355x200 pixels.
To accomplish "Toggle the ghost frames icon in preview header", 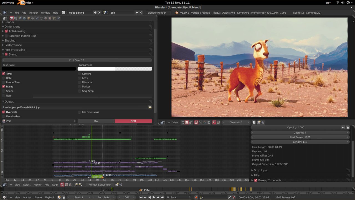I will click(253, 122).
